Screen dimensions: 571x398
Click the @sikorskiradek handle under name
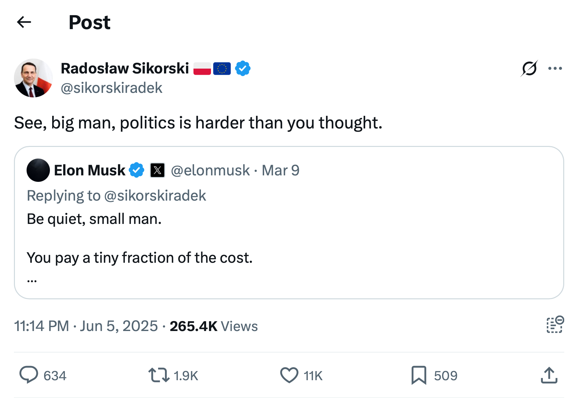tap(111, 88)
